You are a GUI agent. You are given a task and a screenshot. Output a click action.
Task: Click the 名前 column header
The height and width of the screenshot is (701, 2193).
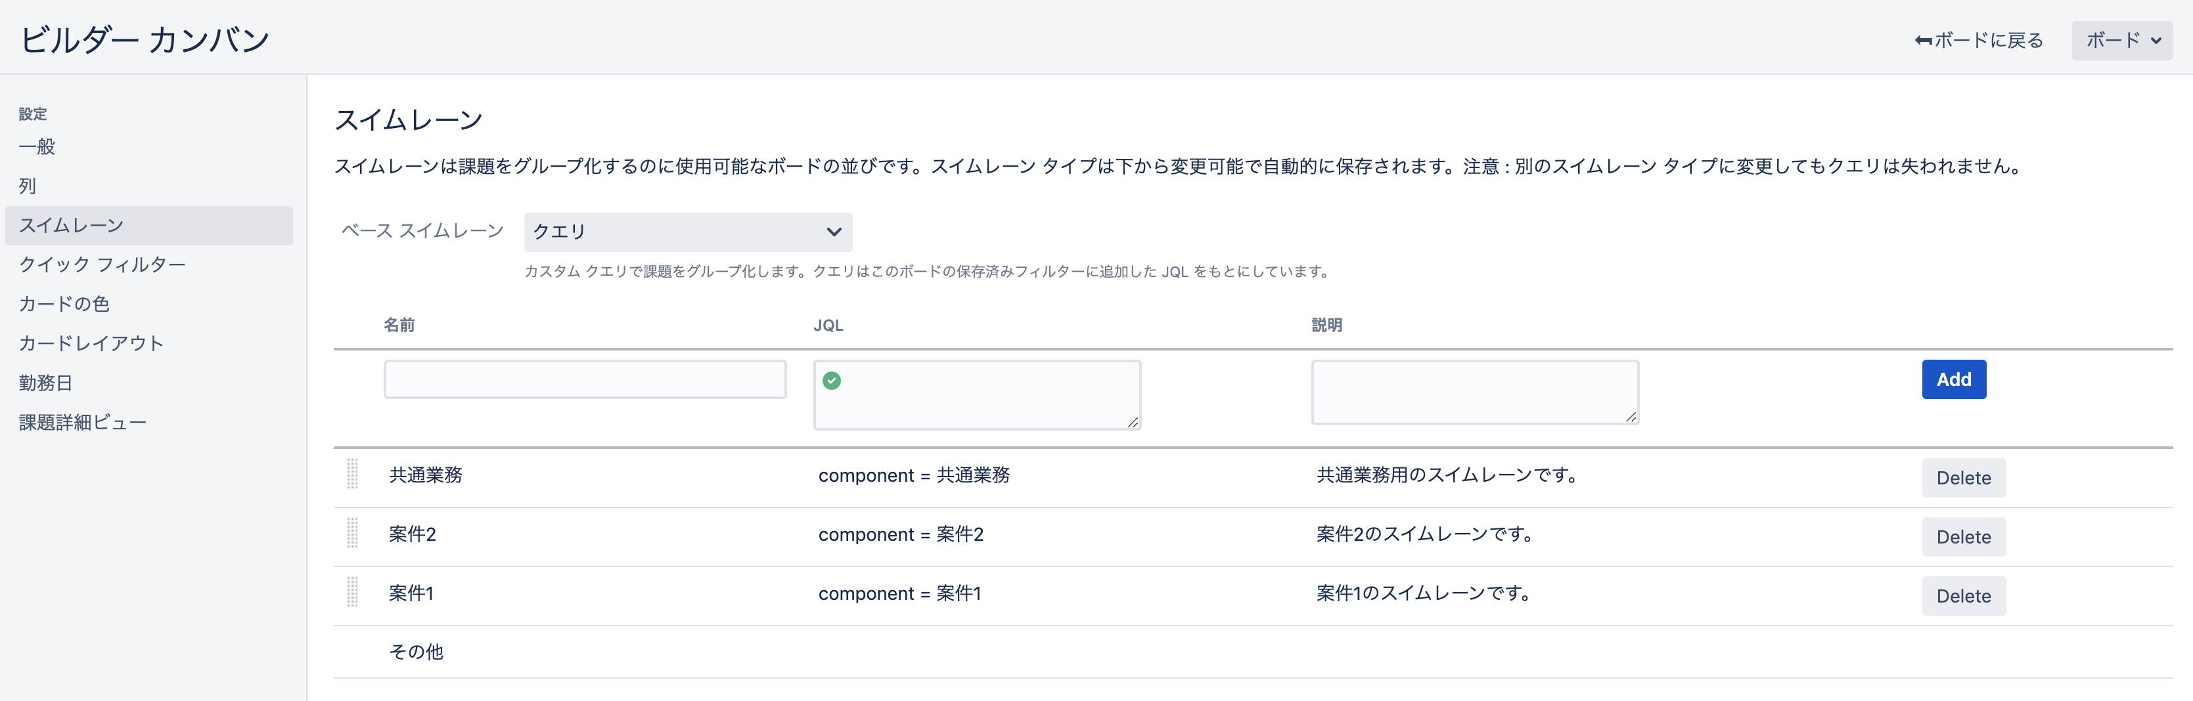coord(399,325)
